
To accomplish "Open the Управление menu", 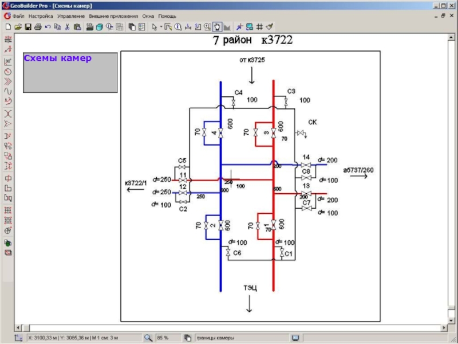I will click(x=71, y=16).
